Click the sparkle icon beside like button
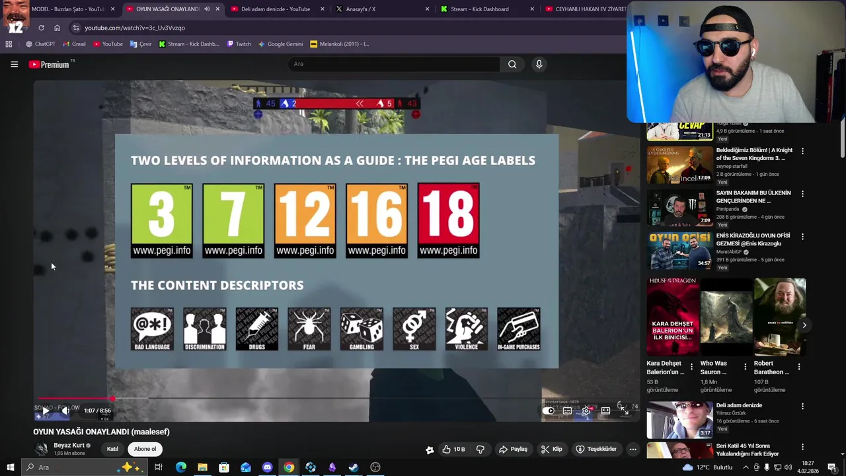This screenshot has height=476, width=846. tap(430, 450)
